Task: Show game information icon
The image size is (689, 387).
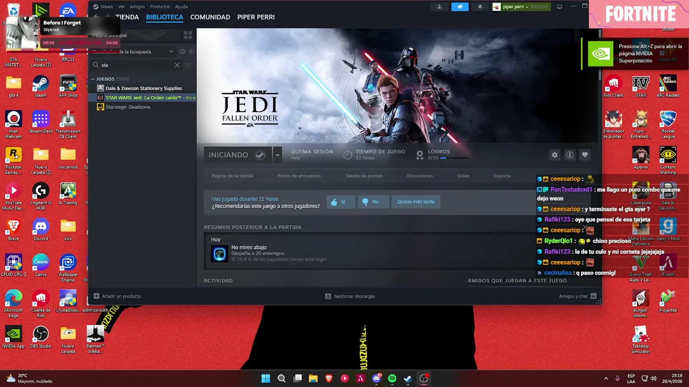Action: [x=570, y=155]
